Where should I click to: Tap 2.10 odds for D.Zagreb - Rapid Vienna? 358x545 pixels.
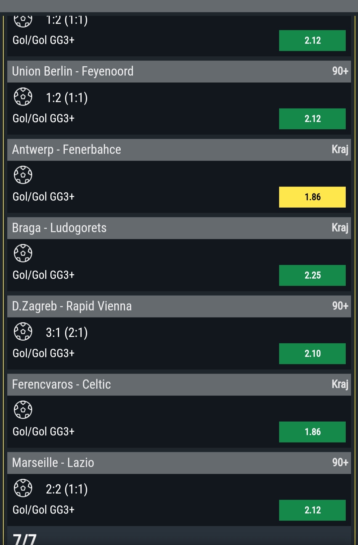(312, 354)
